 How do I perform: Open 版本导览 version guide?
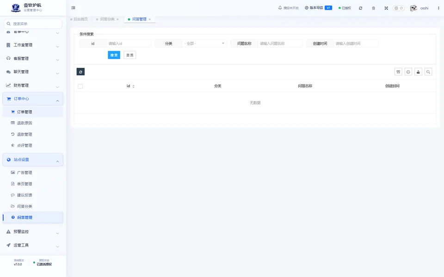314,8
